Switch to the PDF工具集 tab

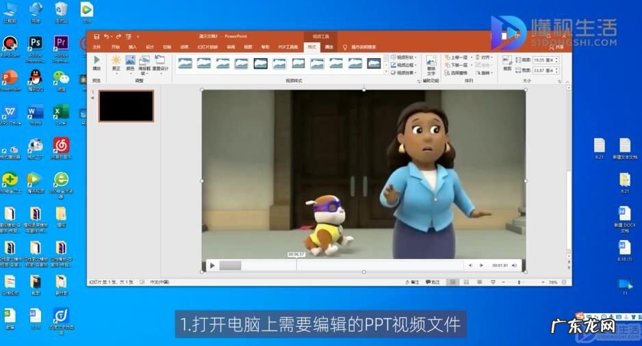(288, 47)
